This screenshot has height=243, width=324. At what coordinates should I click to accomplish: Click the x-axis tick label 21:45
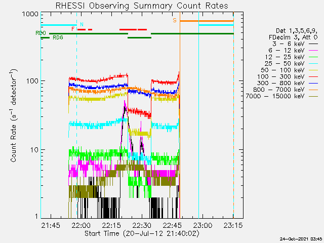click(51, 225)
